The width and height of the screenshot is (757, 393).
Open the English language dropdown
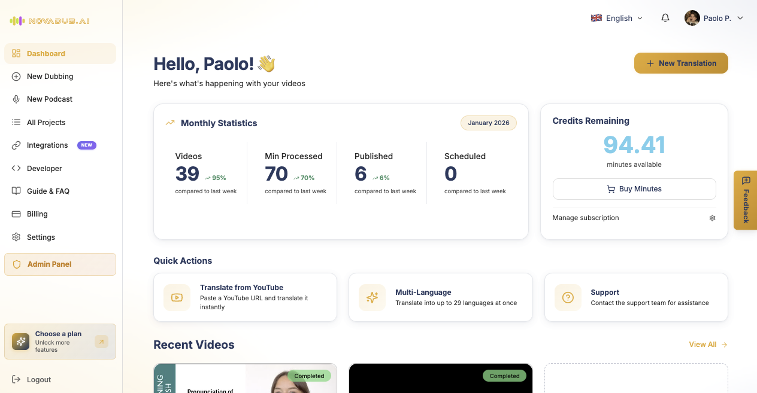pos(616,18)
